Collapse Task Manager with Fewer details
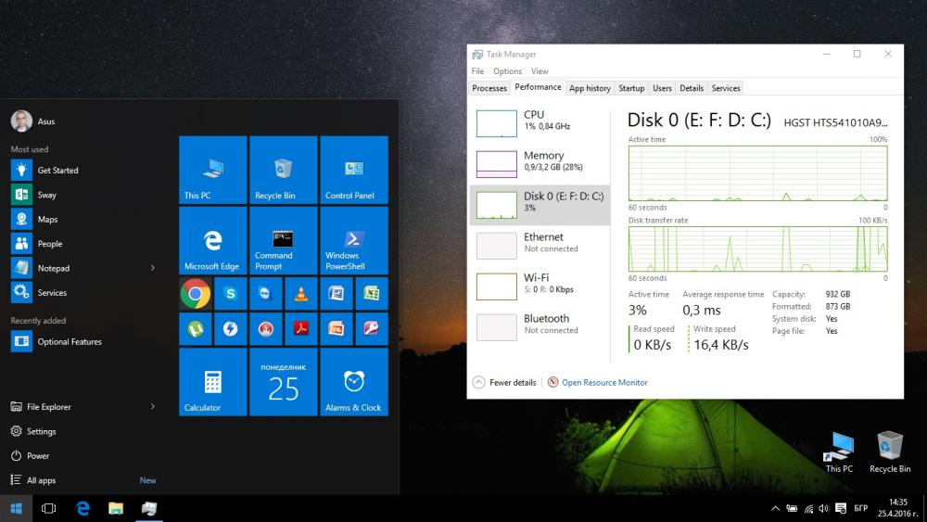The width and height of the screenshot is (927, 522). click(x=504, y=383)
